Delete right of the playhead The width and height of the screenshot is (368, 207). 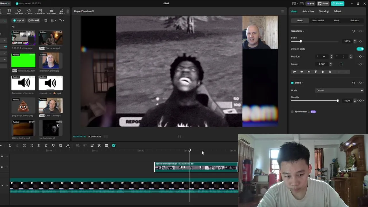pyautogui.click(x=39, y=145)
